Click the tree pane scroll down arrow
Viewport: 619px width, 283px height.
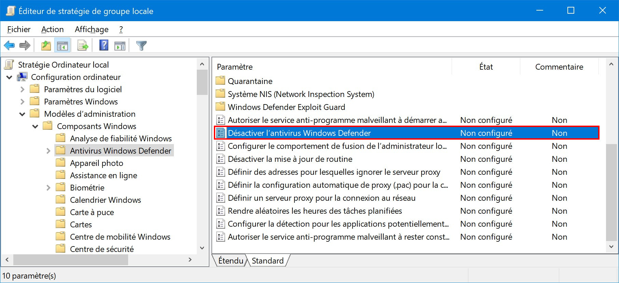point(202,248)
